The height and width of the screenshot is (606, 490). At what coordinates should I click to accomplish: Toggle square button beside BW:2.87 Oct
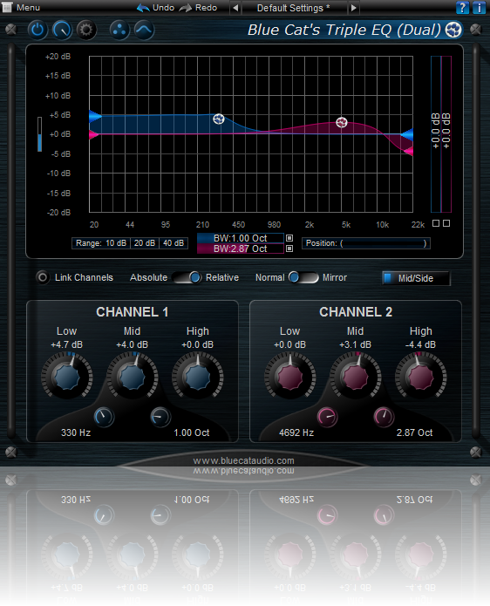click(x=289, y=249)
